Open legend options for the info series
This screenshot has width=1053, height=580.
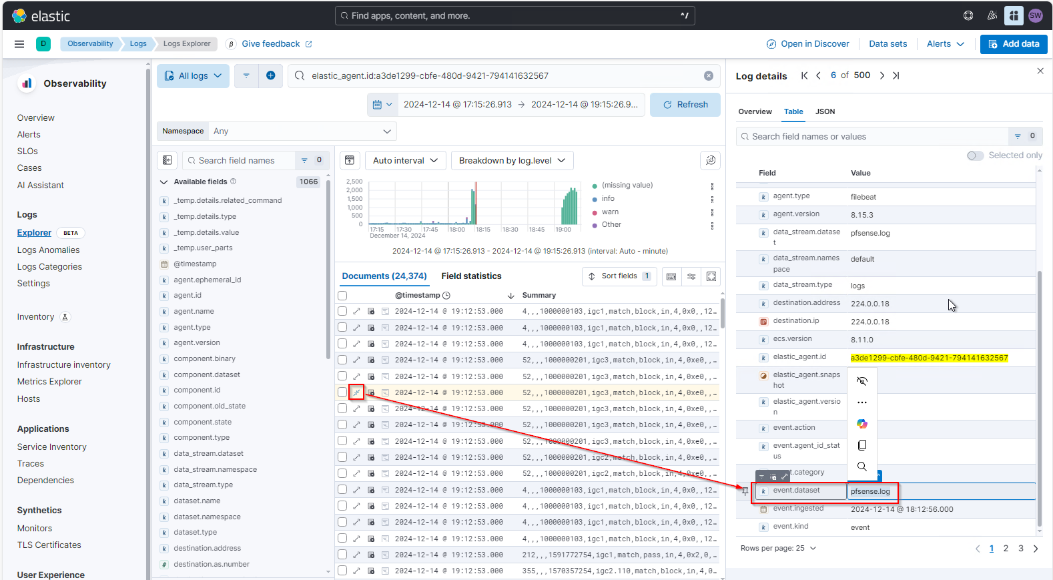point(713,199)
